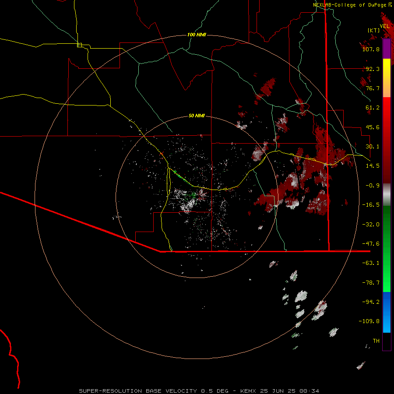Click the "-63.1" scale value
Screen dimensions: 394x394
coord(371,263)
